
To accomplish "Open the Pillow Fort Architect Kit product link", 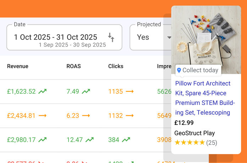I will coord(205,98).
